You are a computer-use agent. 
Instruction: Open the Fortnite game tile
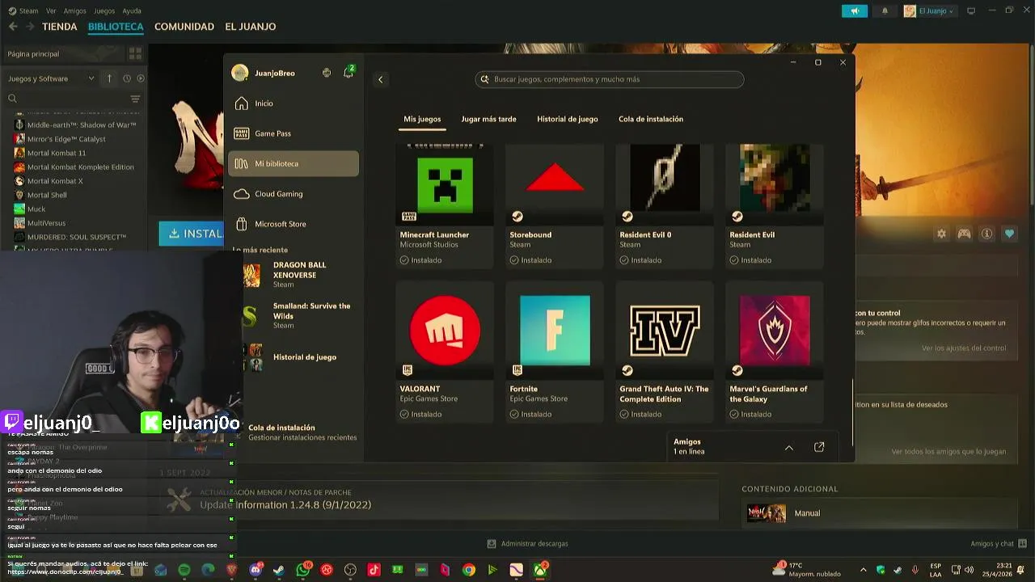[x=555, y=352]
